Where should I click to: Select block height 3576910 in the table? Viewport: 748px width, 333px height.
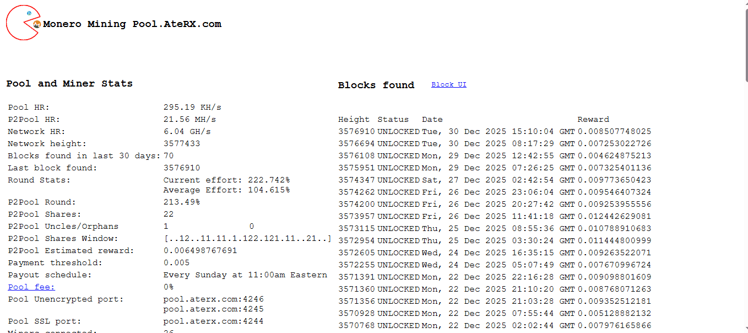point(356,131)
